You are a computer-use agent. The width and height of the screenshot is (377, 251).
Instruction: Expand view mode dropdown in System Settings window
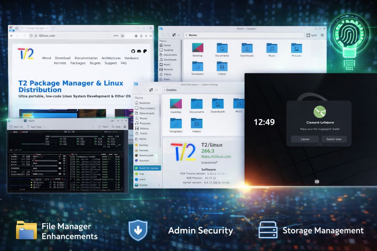point(156,90)
